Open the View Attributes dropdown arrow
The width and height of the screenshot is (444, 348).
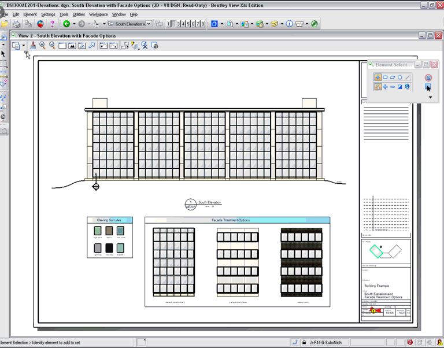click(x=24, y=45)
